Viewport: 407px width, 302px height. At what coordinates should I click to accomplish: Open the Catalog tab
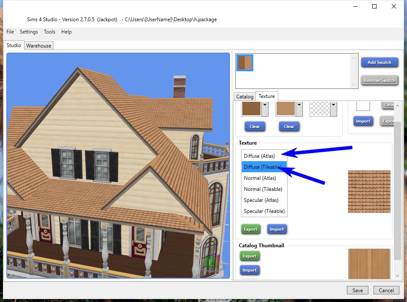tap(244, 97)
